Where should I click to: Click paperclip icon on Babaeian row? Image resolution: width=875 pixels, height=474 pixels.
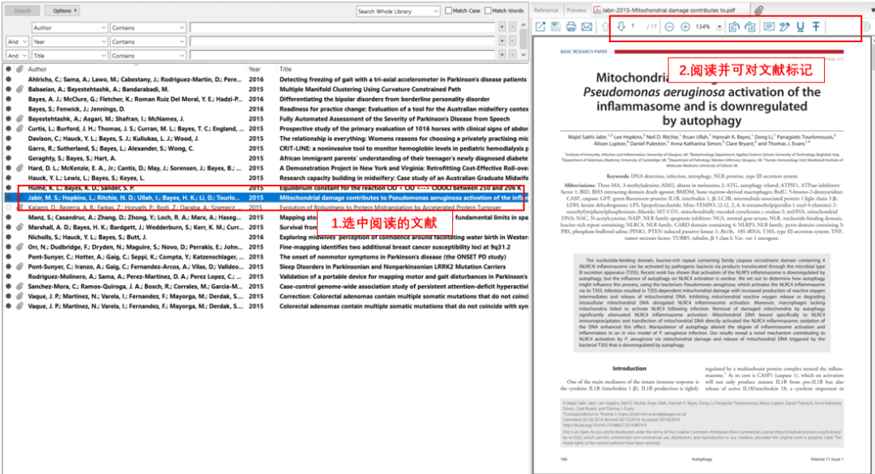point(19,89)
